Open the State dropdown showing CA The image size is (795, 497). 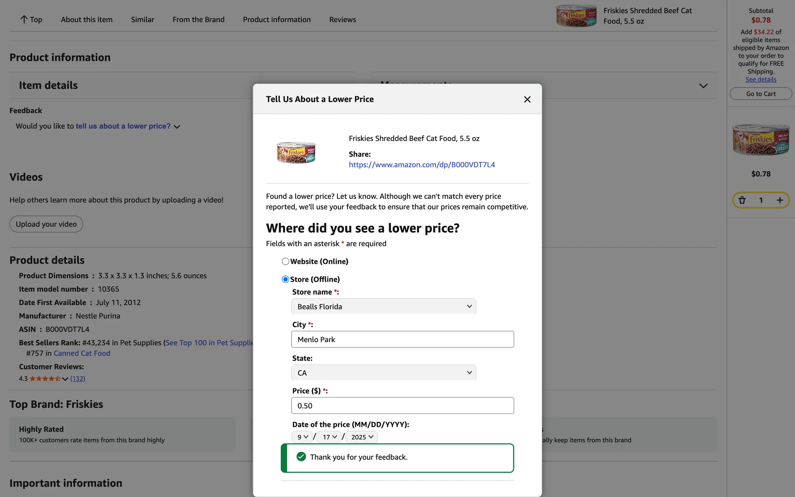click(383, 373)
